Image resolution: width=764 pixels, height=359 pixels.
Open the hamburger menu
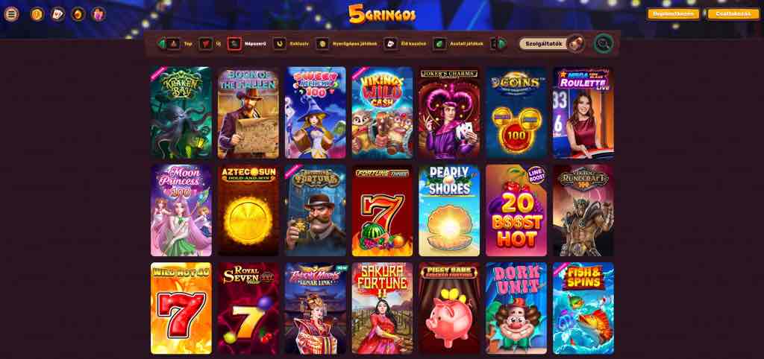point(11,14)
